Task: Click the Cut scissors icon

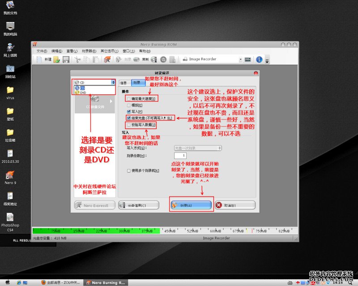Action: pos(77,59)
